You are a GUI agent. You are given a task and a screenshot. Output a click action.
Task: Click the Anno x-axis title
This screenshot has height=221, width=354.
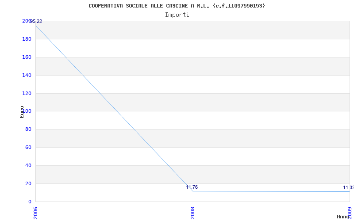coord(343,217)
